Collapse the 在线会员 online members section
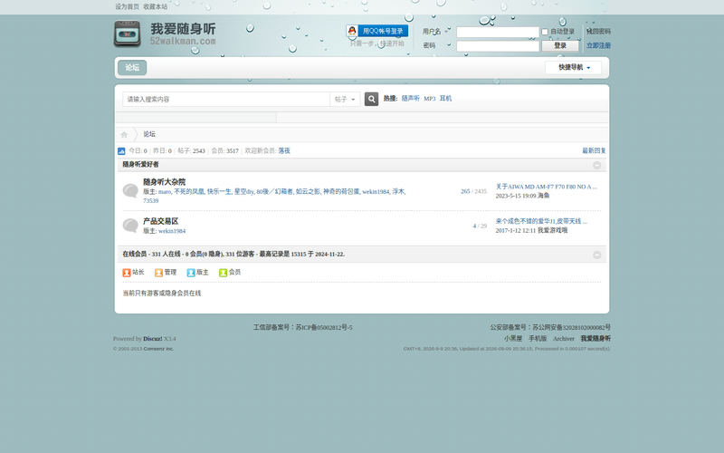Viewport: 724px width, 453px height. [597, 255]
